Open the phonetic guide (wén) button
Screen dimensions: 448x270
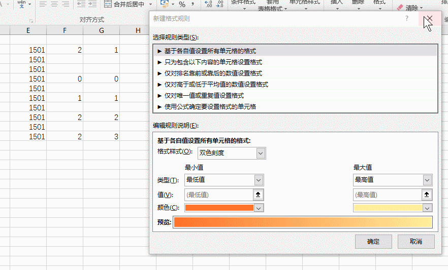click(x=22, y=4)
